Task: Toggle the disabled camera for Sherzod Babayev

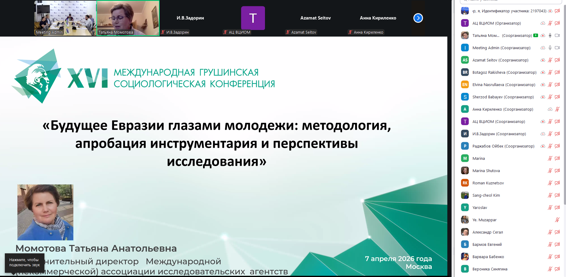Action: point(557,97)
